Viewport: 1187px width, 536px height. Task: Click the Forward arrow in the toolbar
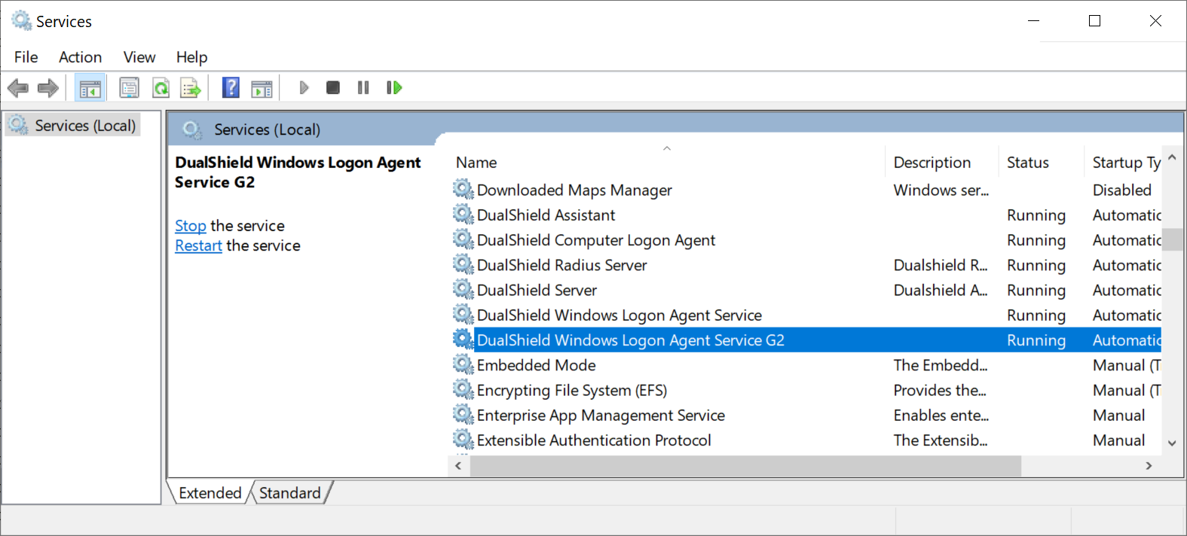48,88
